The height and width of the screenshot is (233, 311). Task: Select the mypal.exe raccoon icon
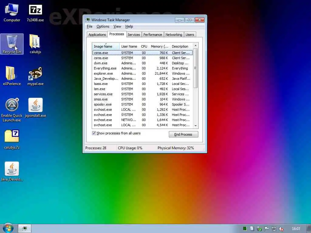click(x=35, y=76)
